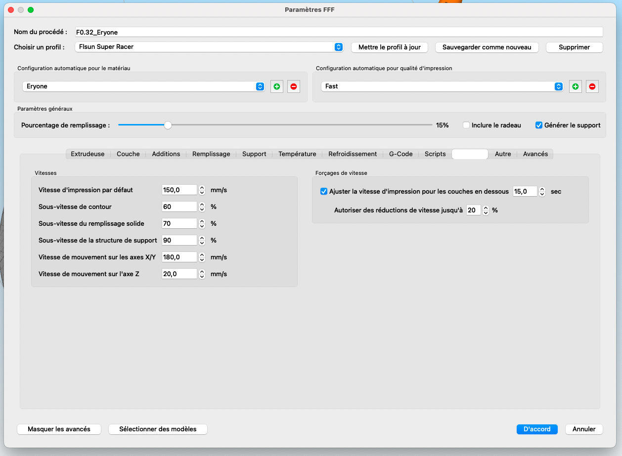The width and height of the screenshot is (622, 456).
Task: Toggle Ajuster la vitesse d'impression checkbox
Action: coord(324,191)
